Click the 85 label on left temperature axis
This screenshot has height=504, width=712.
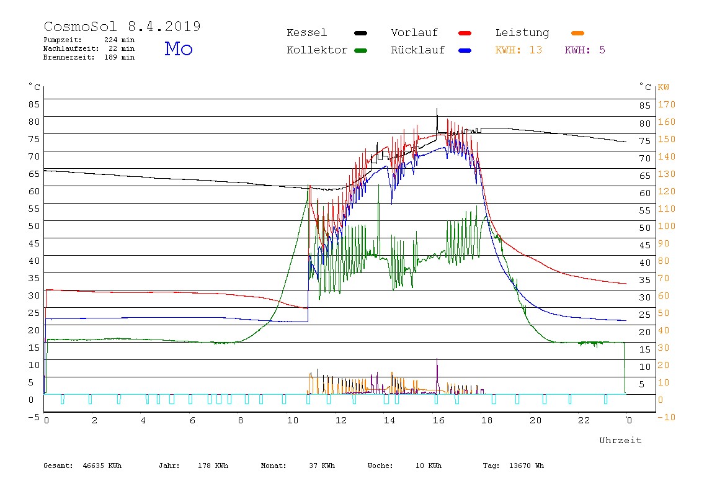[x=34, y=104]
